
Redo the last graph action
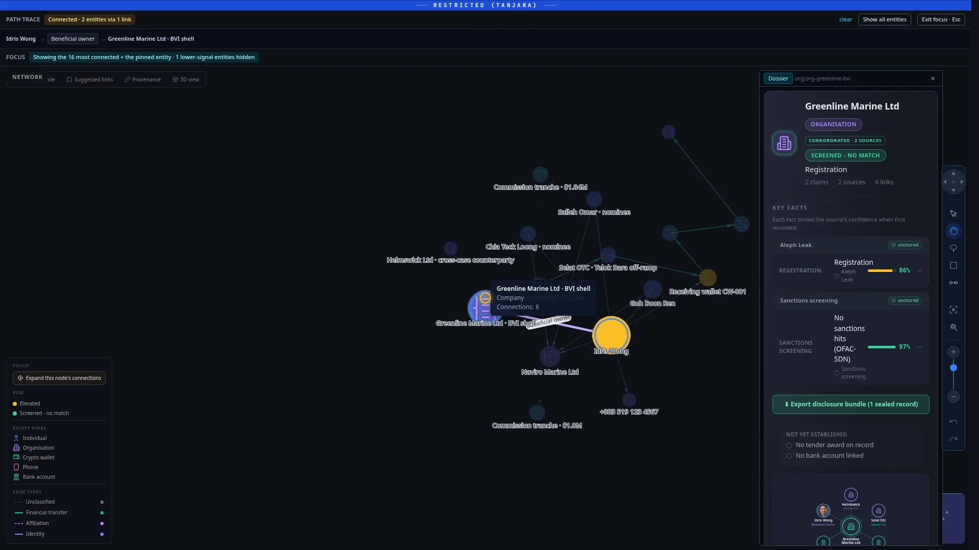coord(953,439)
